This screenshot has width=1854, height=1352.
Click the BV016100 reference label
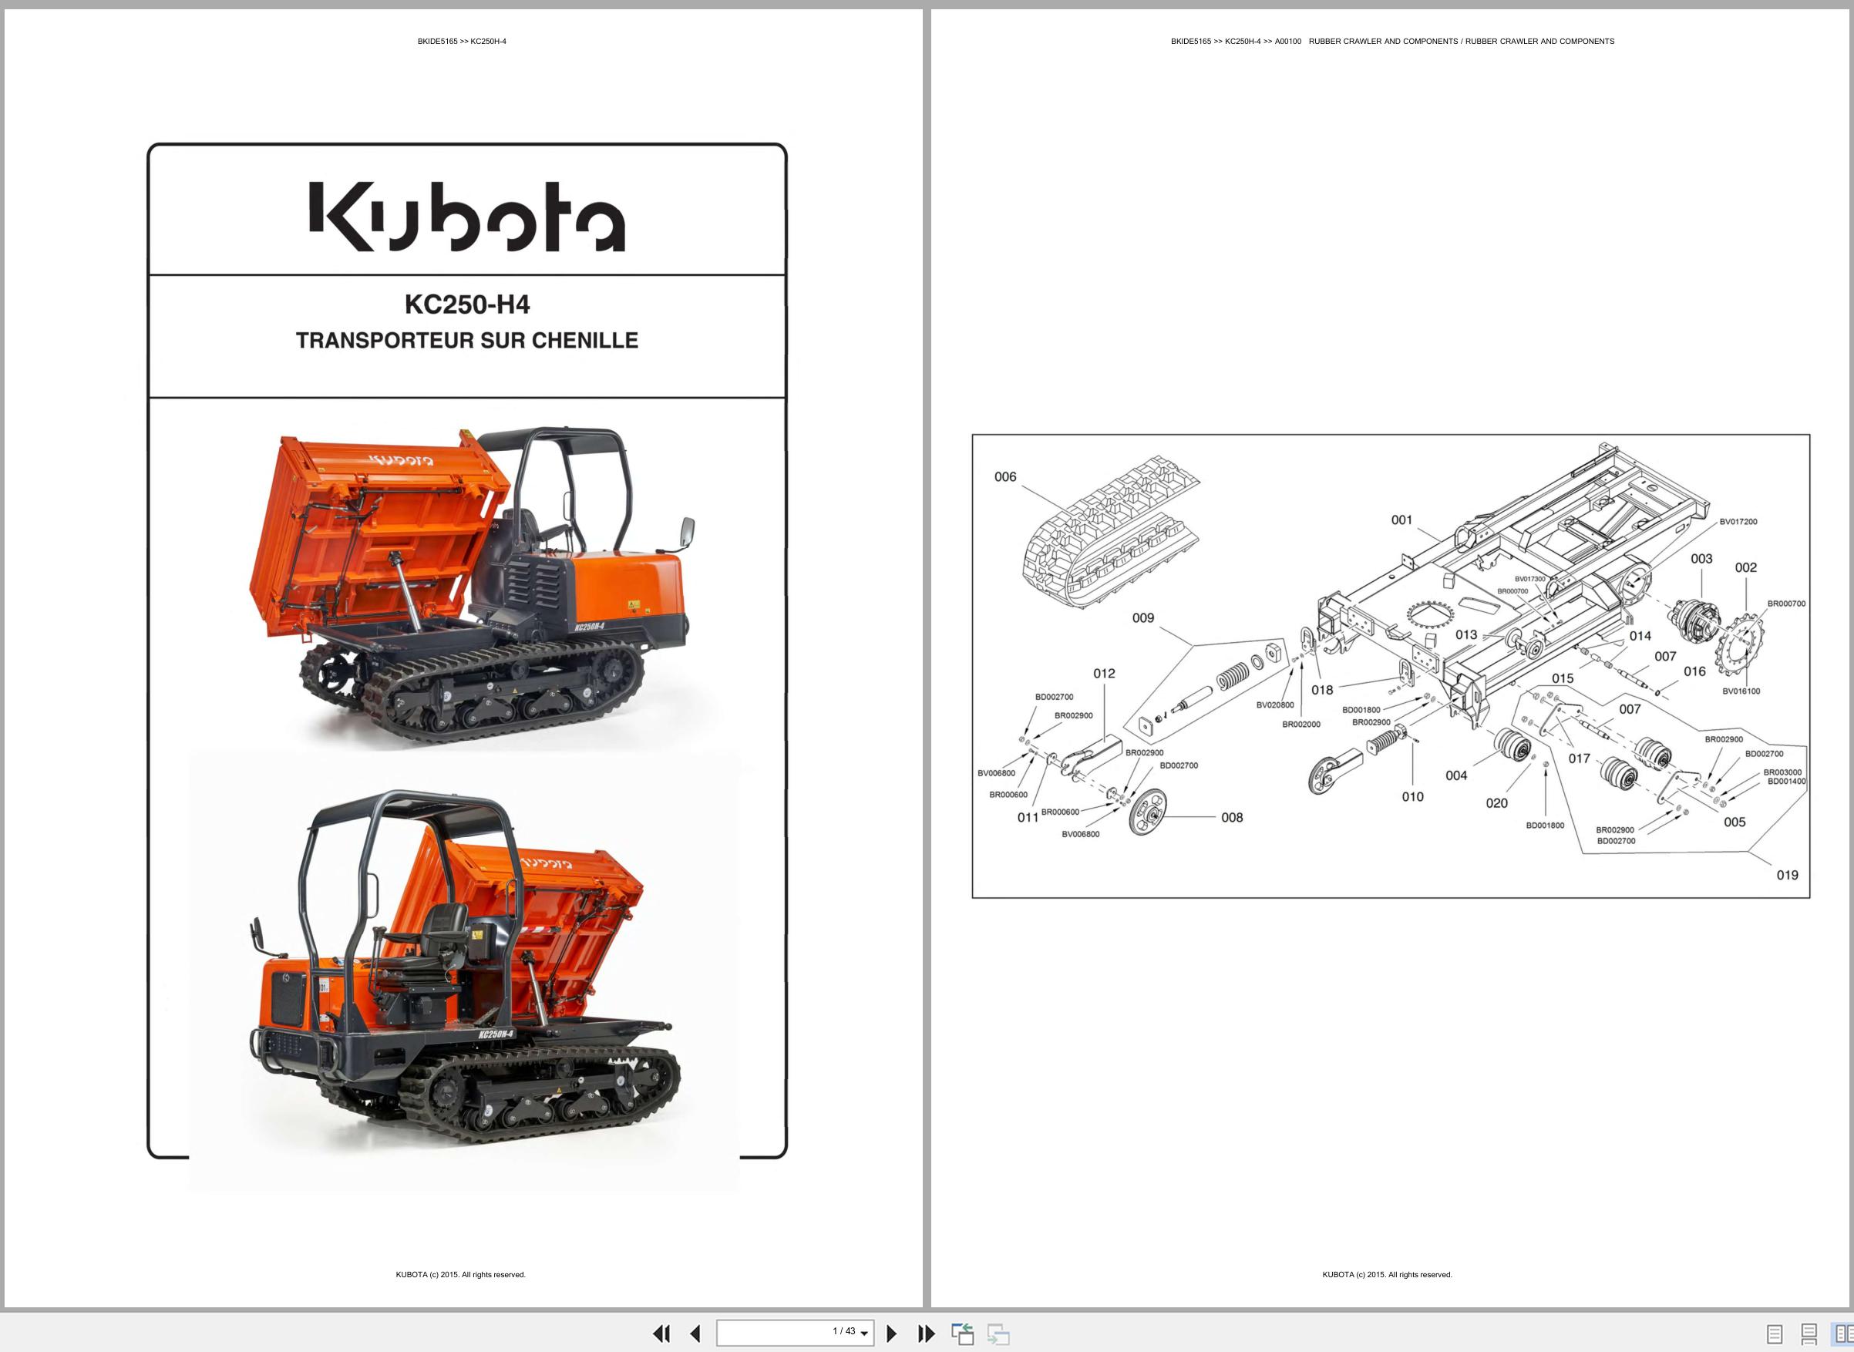(1741, 691)
